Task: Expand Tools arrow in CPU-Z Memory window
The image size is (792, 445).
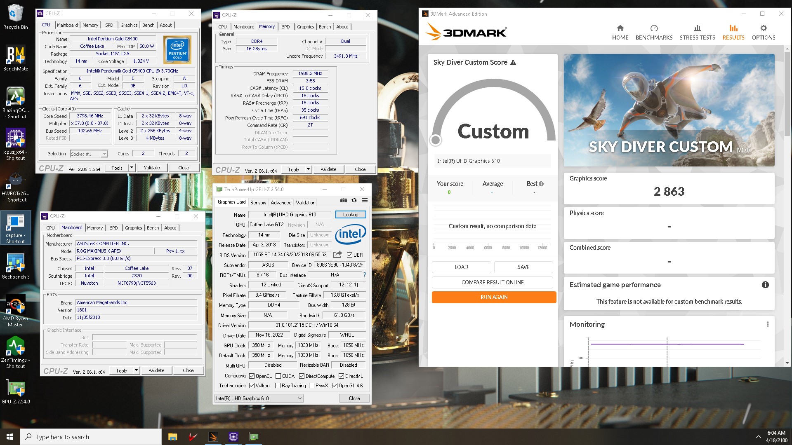Action: (308, 169)
